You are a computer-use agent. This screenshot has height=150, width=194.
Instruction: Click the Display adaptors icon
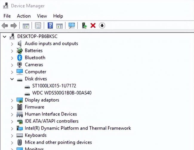20,100
